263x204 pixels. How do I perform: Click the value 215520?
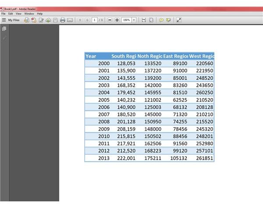tap(205, 122)
